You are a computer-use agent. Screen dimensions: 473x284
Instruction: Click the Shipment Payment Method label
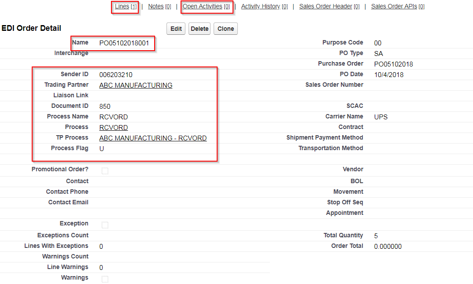coord(325,137)
